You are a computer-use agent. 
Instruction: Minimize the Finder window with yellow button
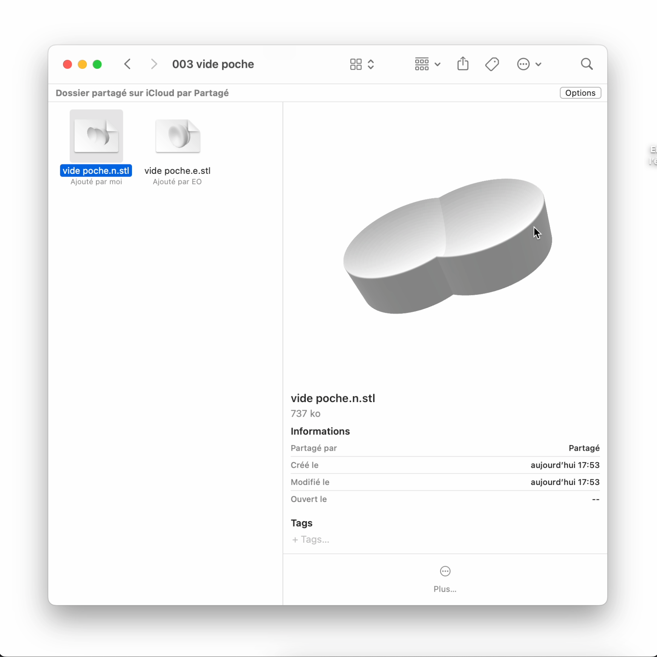(x=82, y=64)
